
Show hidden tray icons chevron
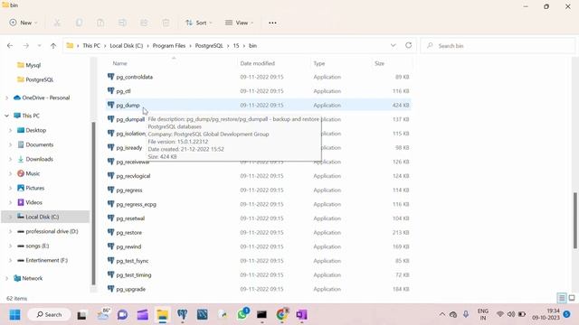442,314
